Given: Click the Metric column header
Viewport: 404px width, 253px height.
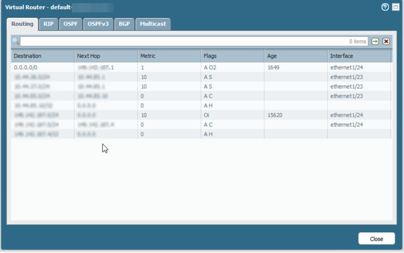Looking at the screenshot, I should (x=168, y=56).
